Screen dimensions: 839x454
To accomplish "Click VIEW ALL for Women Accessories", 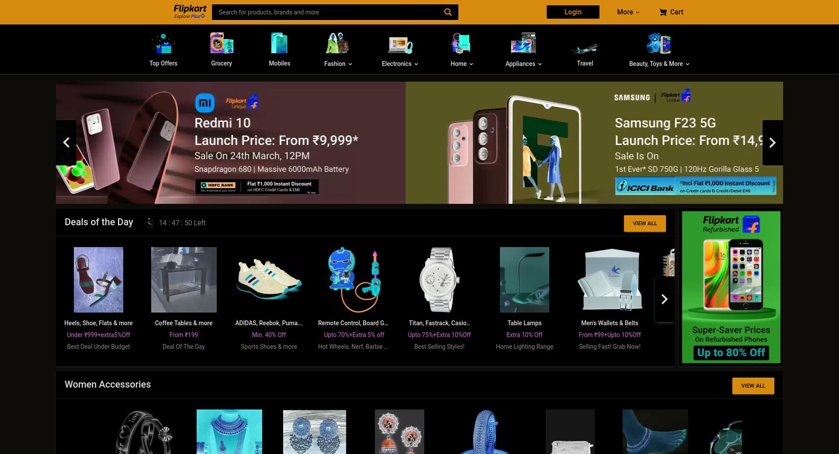I will click(x=753, y=385).
